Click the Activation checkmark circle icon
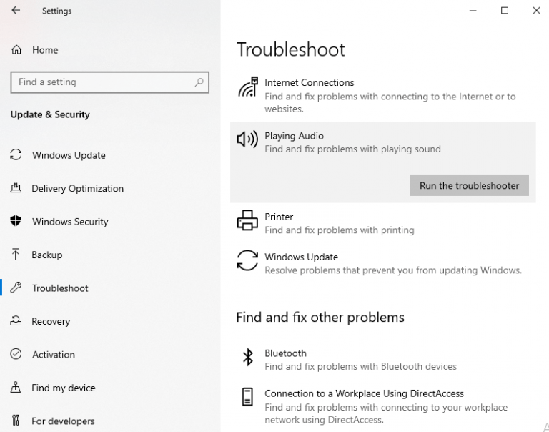 (x=16, y=354)
